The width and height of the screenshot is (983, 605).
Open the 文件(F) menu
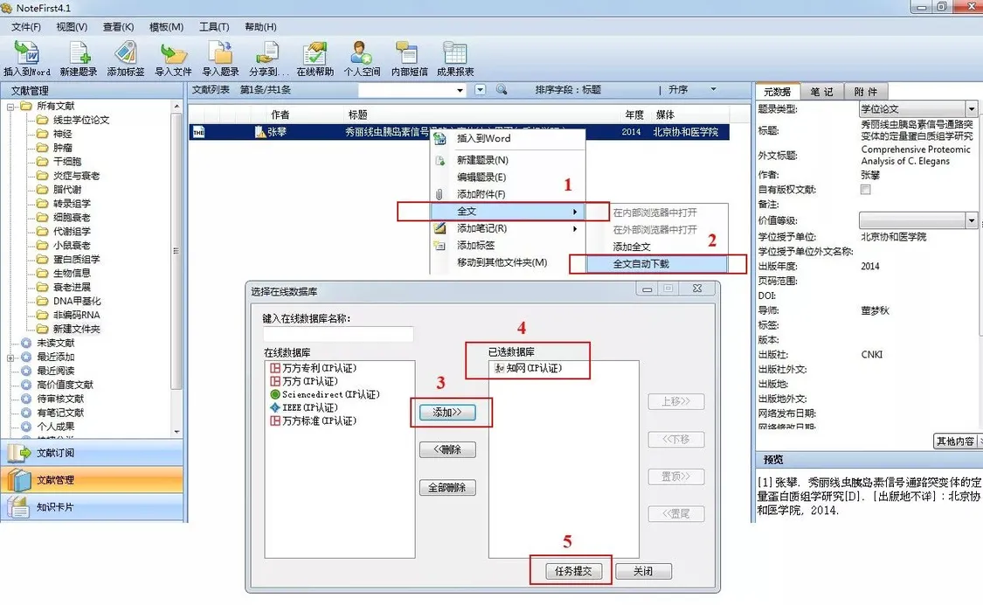click(26, 27)
